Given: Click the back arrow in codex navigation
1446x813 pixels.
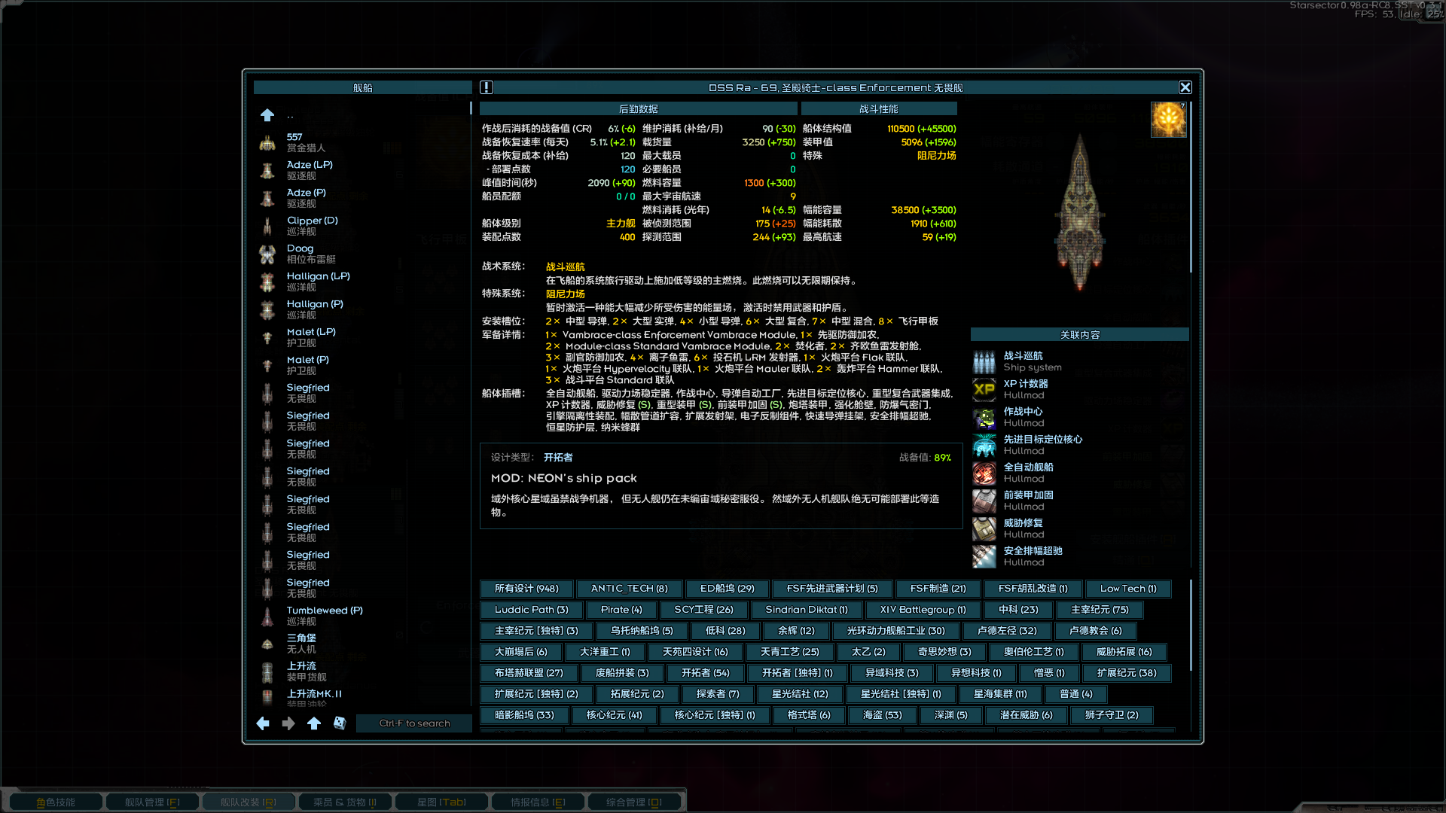Looking at the screenshot, I should click(x=263, y=723).
